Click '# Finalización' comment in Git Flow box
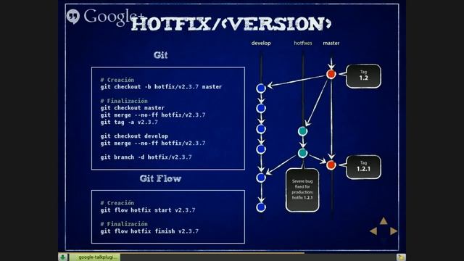The image size is (464, 261). click(x=124, y=224)
